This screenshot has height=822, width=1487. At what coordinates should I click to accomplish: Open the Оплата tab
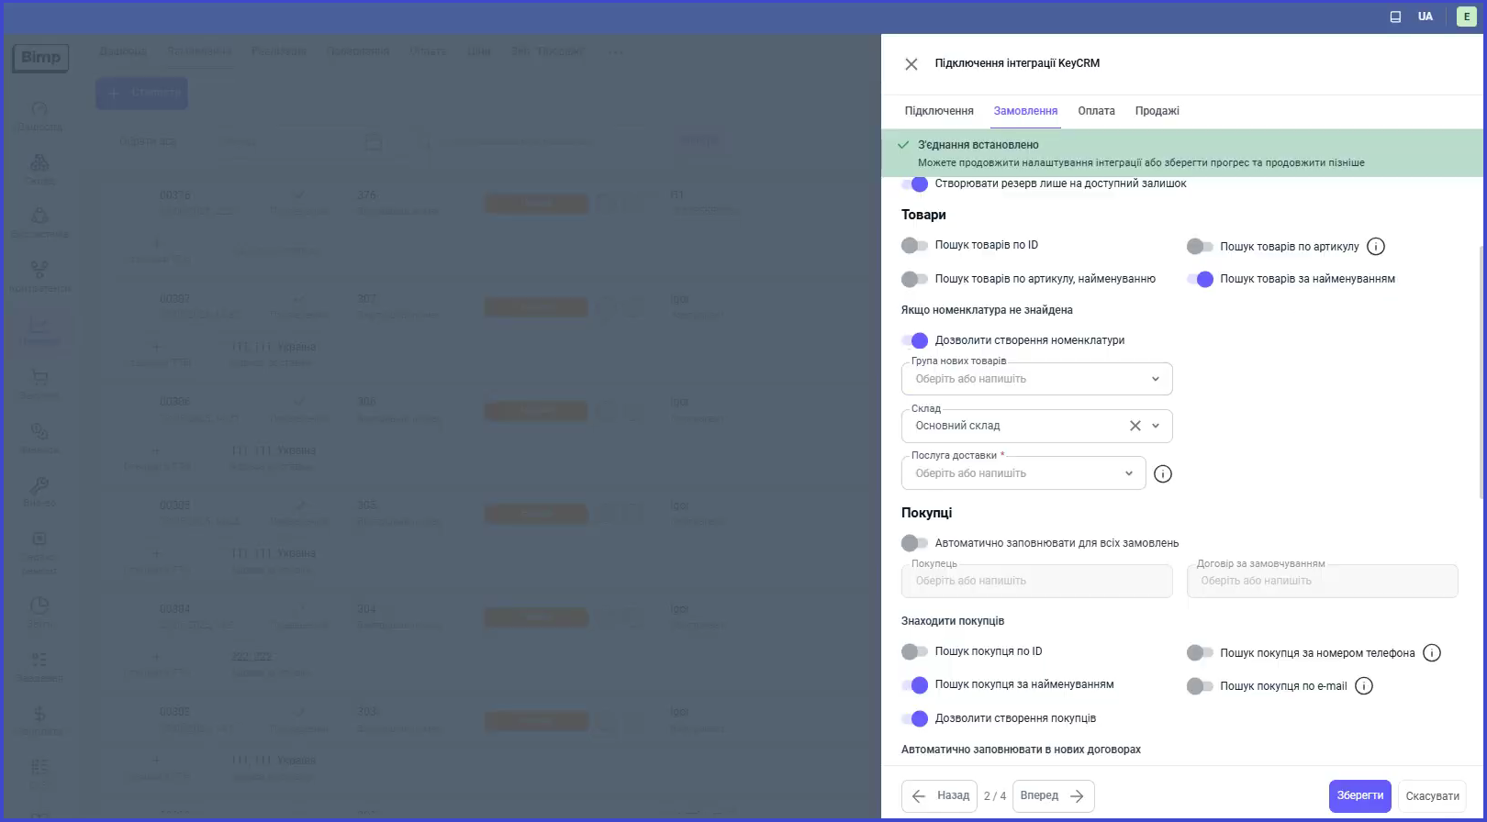pos(1096,111)
